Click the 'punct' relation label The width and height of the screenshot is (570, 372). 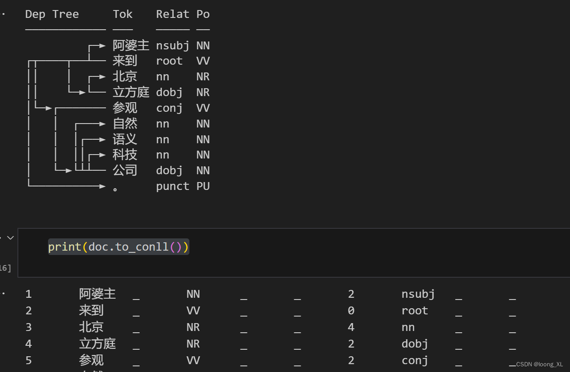click(173, 186)
